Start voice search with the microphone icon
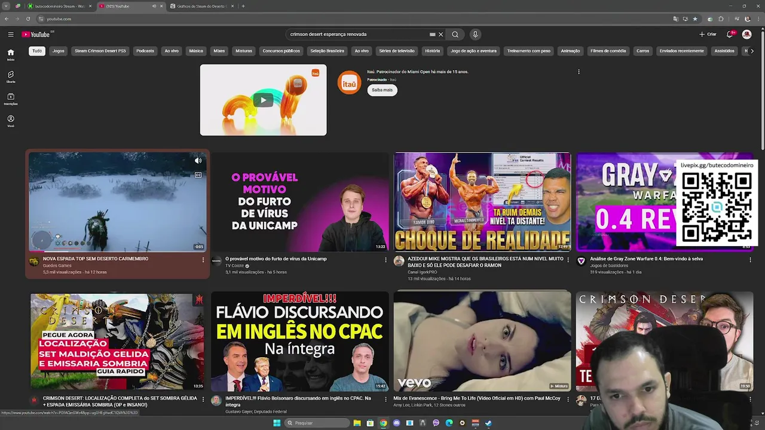765x430 pixels. [x=475, y=34]
